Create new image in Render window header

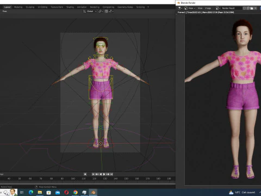pyautogui.click(x=248, y=8)
